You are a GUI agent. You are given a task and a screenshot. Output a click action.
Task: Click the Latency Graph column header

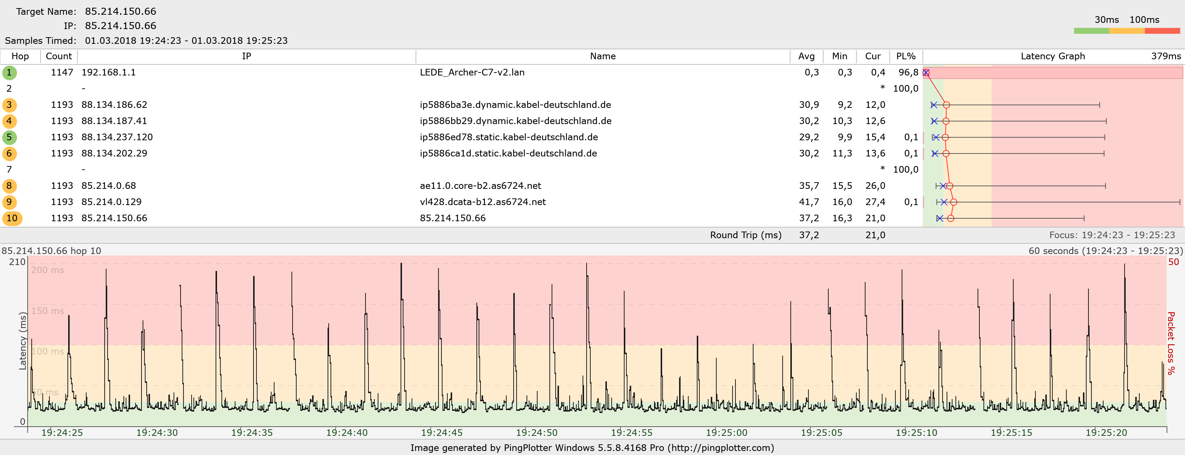pyautogui.click(x=1052, y=56)
